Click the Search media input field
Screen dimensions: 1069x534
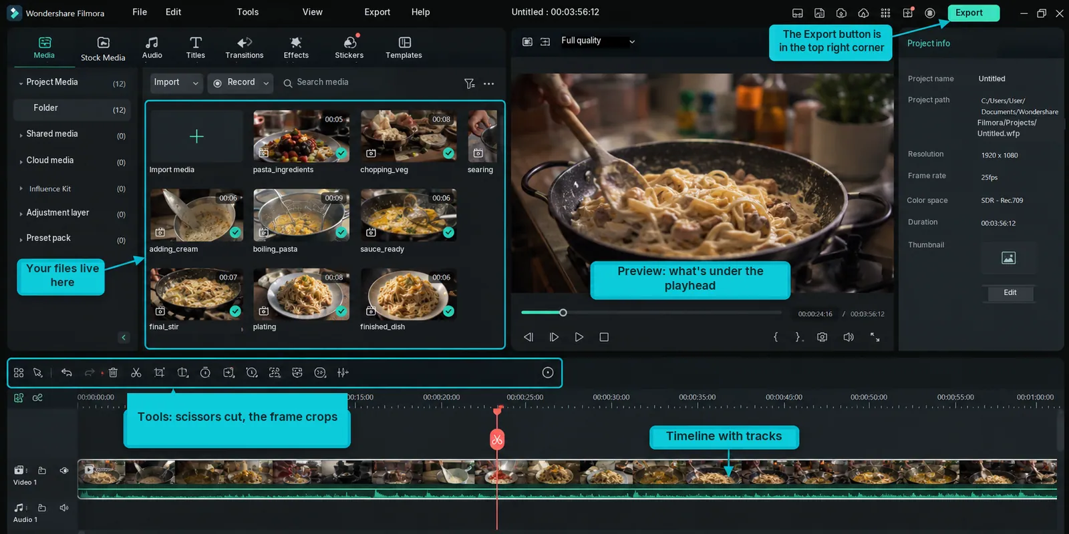click(369, 83)
